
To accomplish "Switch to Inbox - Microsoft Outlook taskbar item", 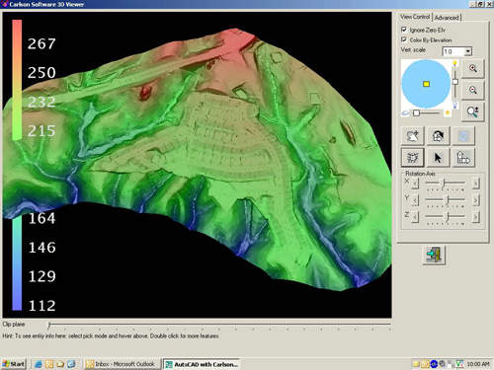I will point(121,364).
